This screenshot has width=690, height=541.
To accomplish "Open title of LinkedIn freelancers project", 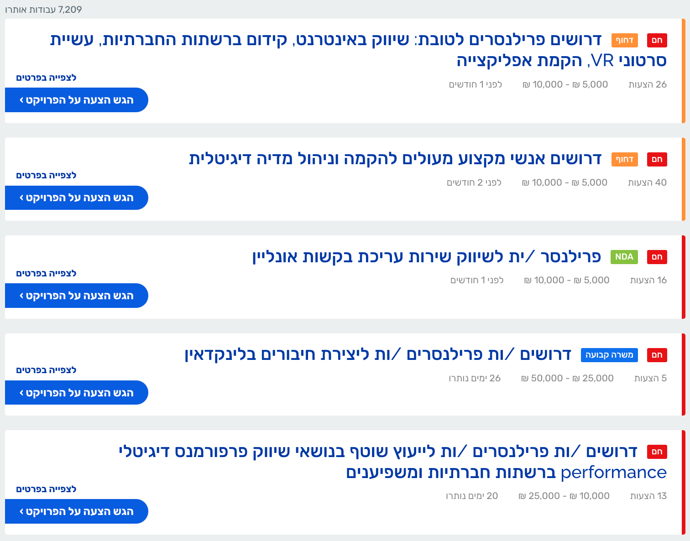I will click(378, 354).
